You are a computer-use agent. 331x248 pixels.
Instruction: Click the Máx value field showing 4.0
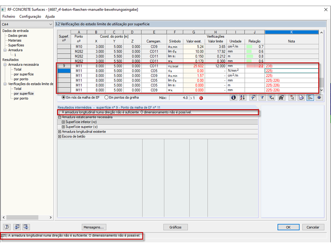point(179,98)
